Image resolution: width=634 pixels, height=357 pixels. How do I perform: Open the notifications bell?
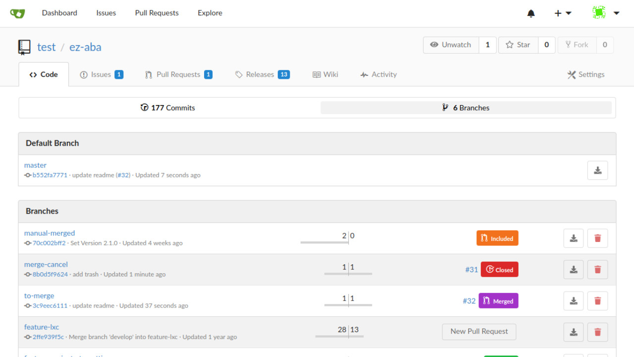(x=531, y=13)
